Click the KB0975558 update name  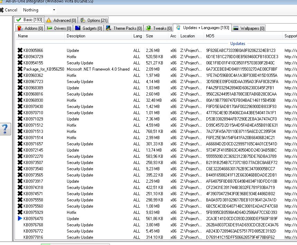click(x=33, y=200)
